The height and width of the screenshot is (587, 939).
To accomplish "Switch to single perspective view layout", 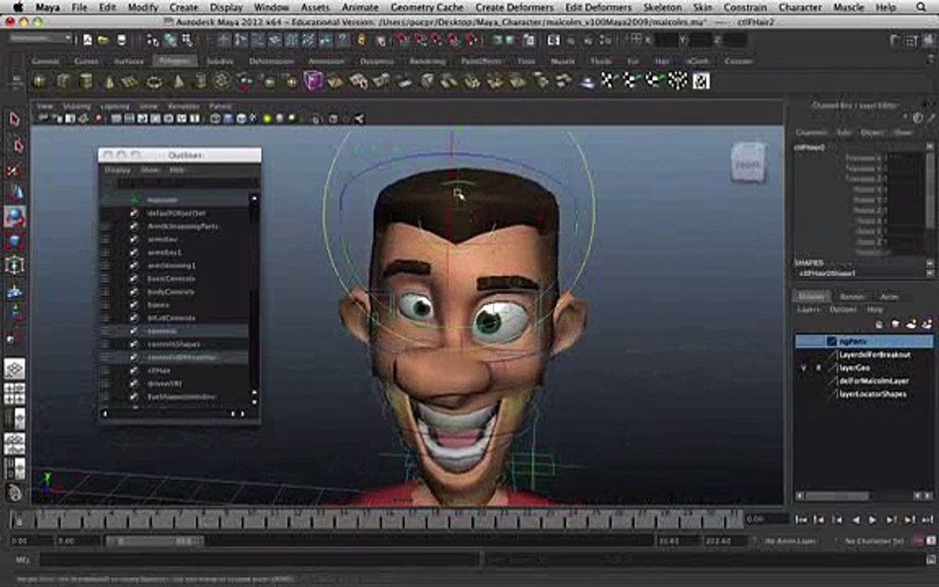I will tap(15, 369).
